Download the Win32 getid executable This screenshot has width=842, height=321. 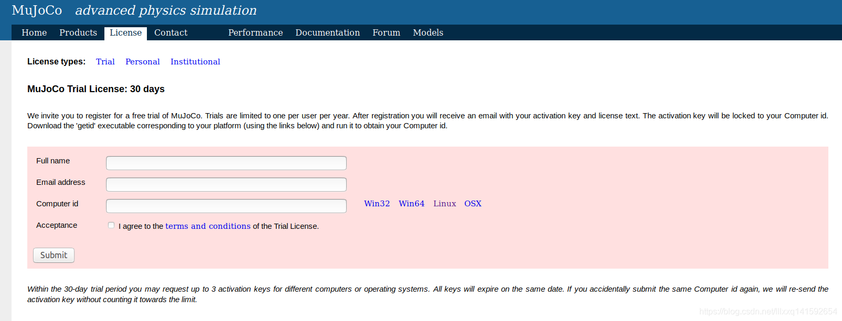coord(377,204)
